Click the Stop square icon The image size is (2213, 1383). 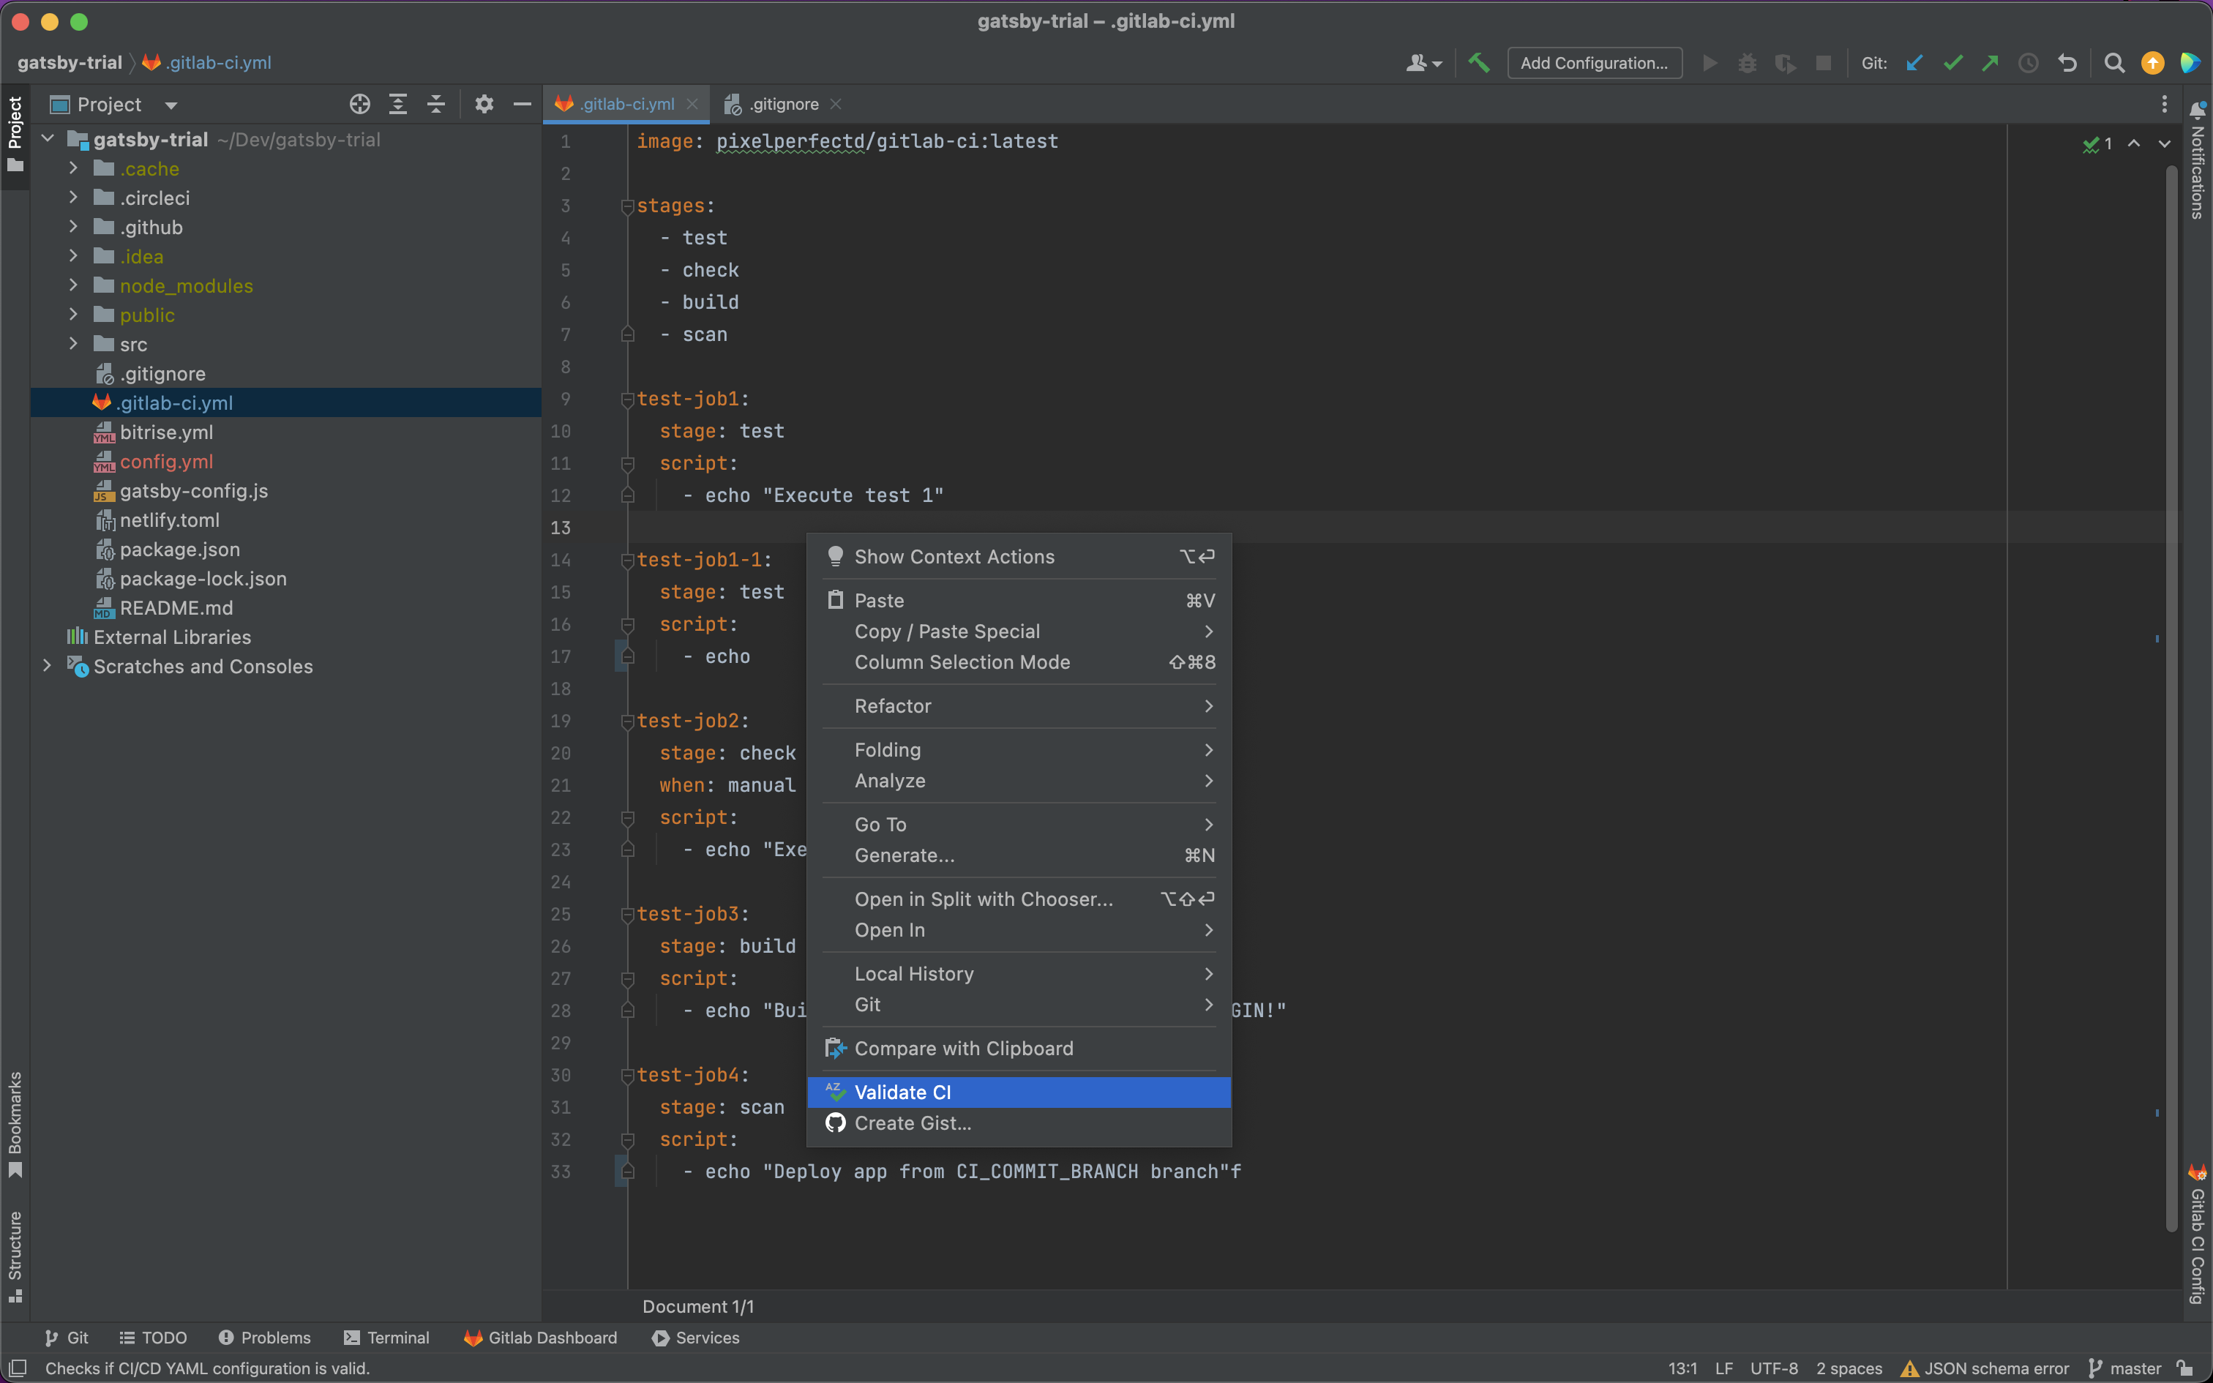(x=1824, y=63)
